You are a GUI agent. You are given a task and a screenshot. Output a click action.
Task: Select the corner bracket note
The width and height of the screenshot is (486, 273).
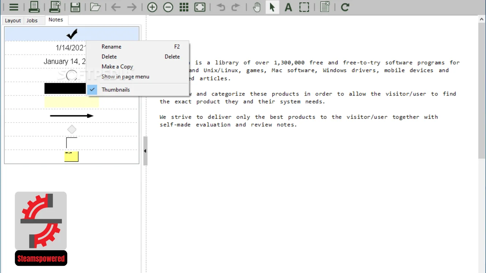pos(72,143)
